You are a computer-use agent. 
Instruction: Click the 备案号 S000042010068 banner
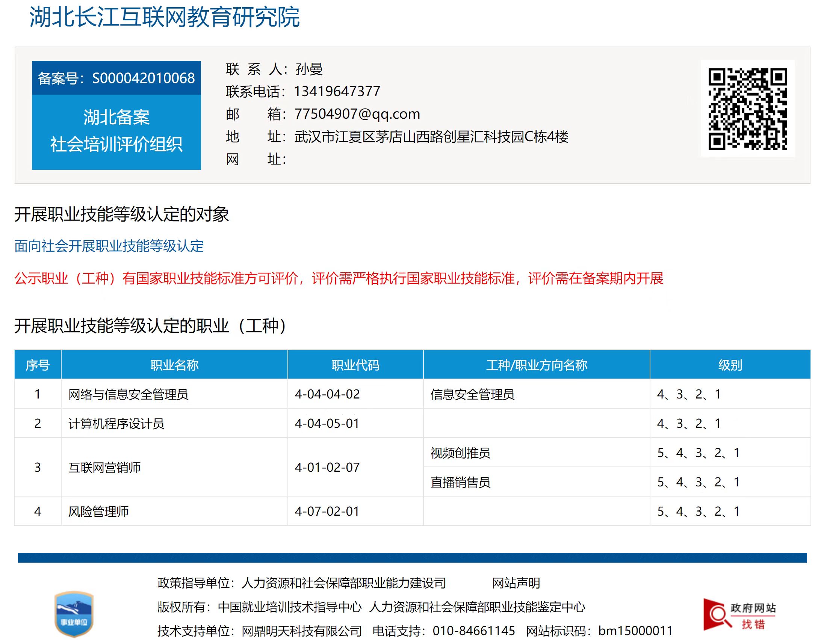pos(116,78)
